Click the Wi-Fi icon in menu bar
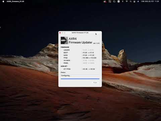This screenshot has height=121, width=161. (127, 1)
